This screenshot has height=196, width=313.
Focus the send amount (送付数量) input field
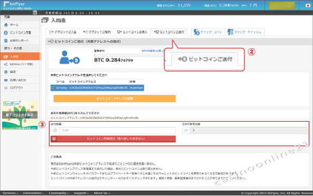[x=118, y=130]
